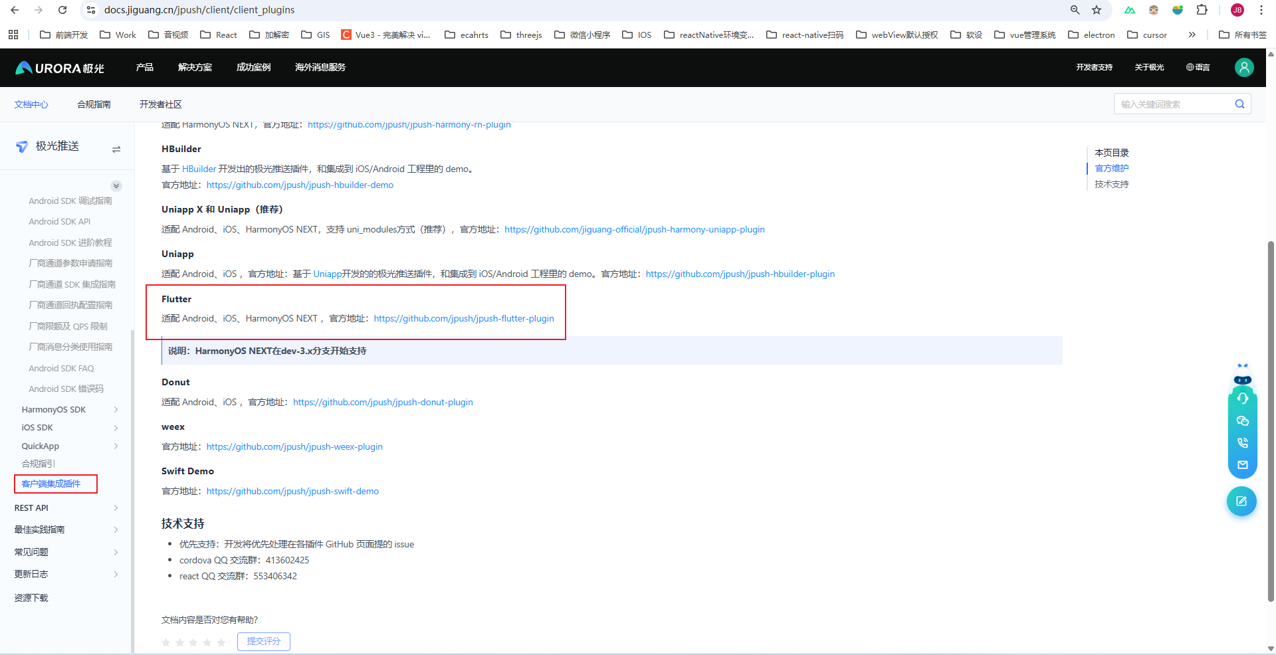Open the robot assistant chat icon

(x=1242, y=375)
